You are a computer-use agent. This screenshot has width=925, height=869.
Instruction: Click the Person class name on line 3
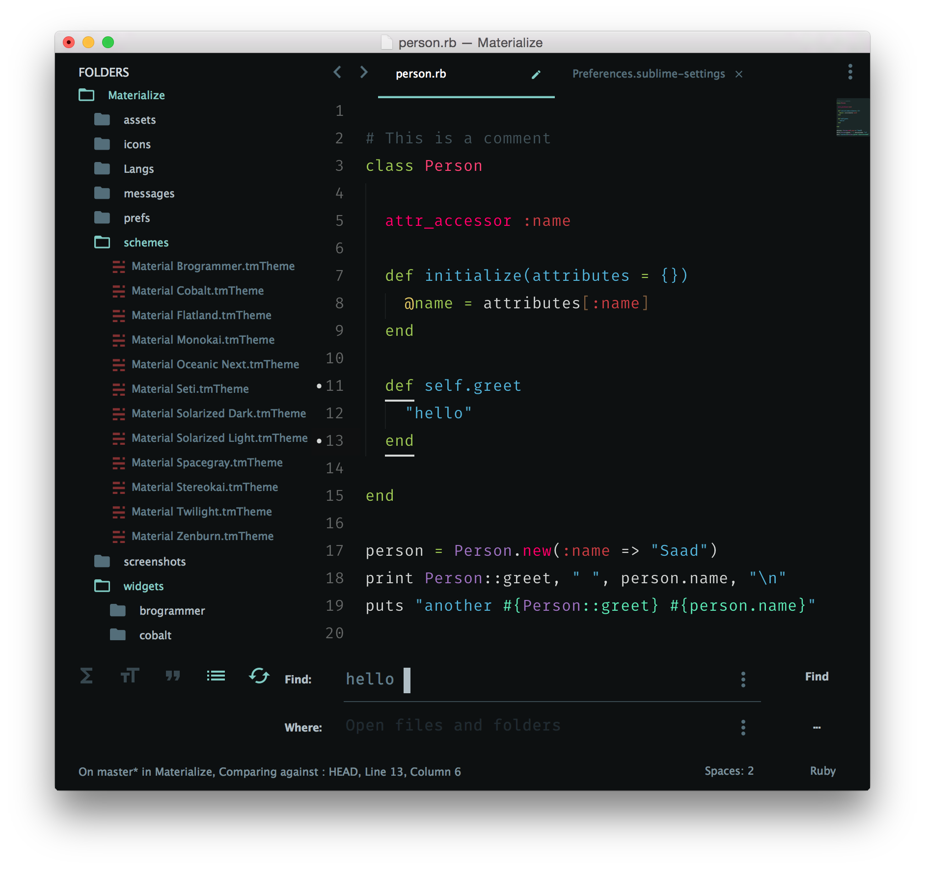coord(453,166)
